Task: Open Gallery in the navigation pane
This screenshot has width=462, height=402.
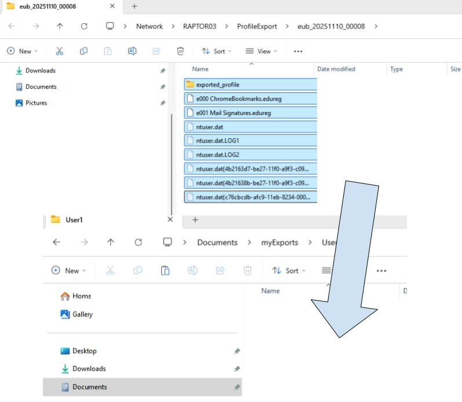Action: click(82, 314)
